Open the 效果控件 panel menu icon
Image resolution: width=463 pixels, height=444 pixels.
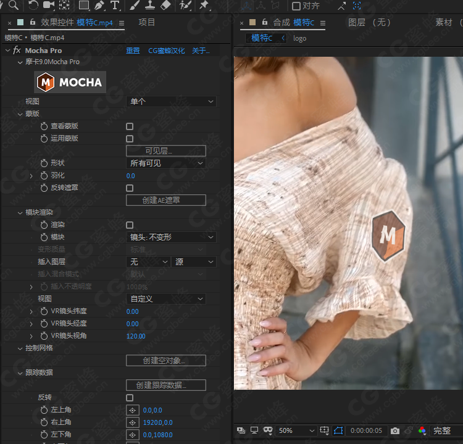122,23
